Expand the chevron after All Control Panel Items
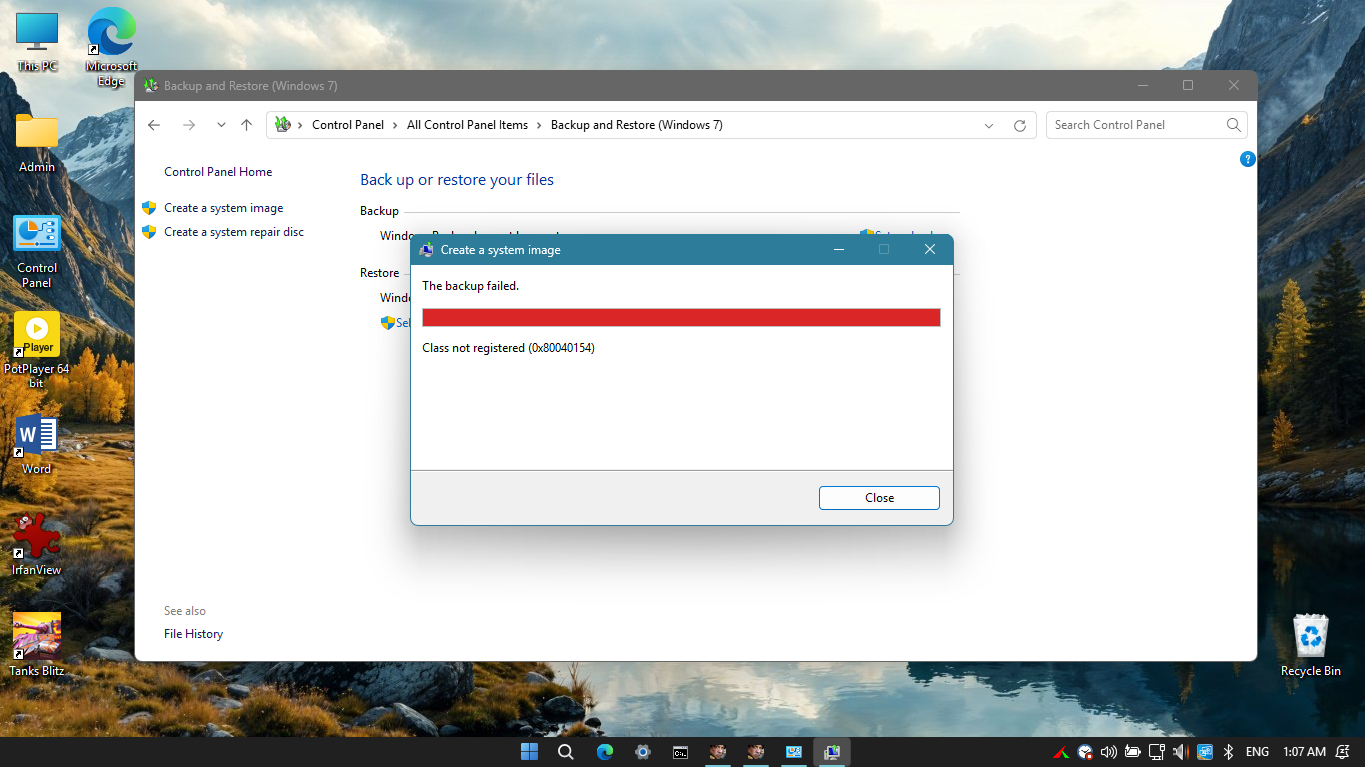 pos(539,125)
